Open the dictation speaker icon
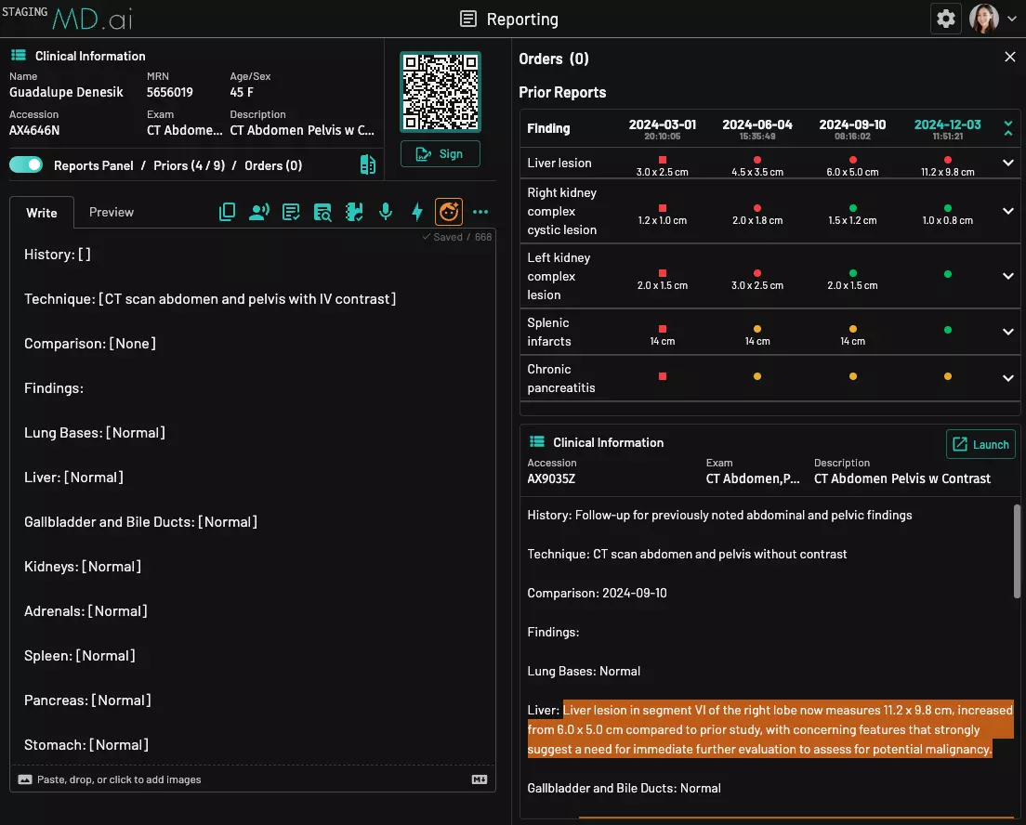1026x825 pixels. (259, 212)
